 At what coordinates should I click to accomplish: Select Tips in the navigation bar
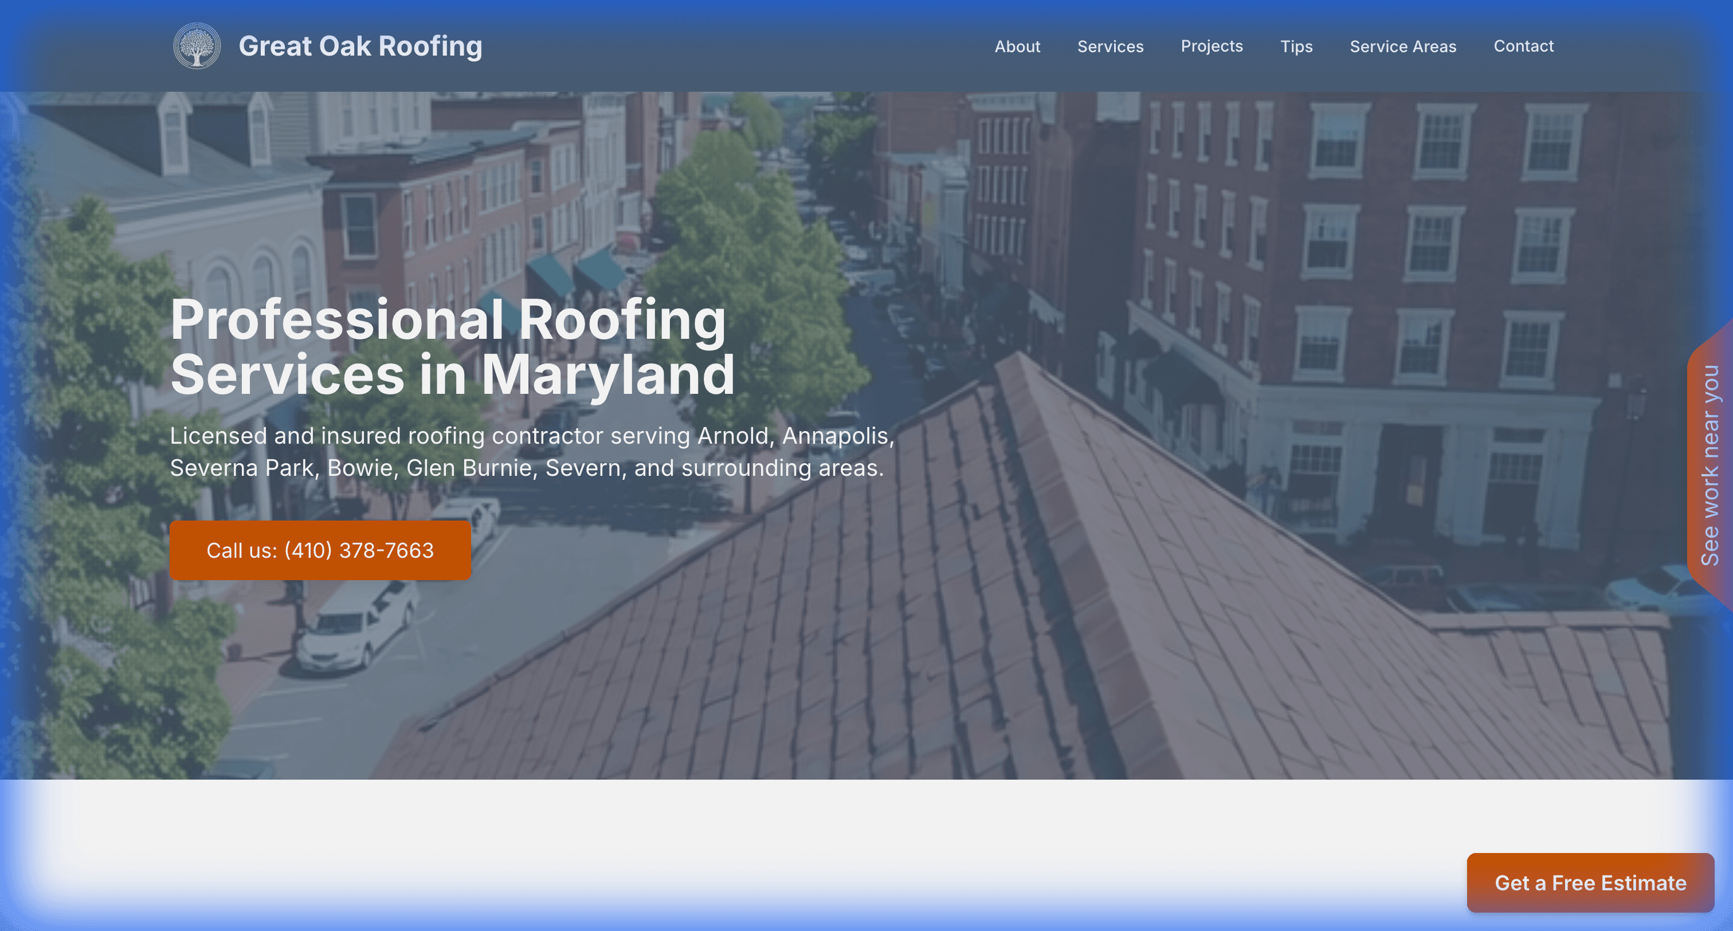pyautogui.click(x=1296, y=46)
